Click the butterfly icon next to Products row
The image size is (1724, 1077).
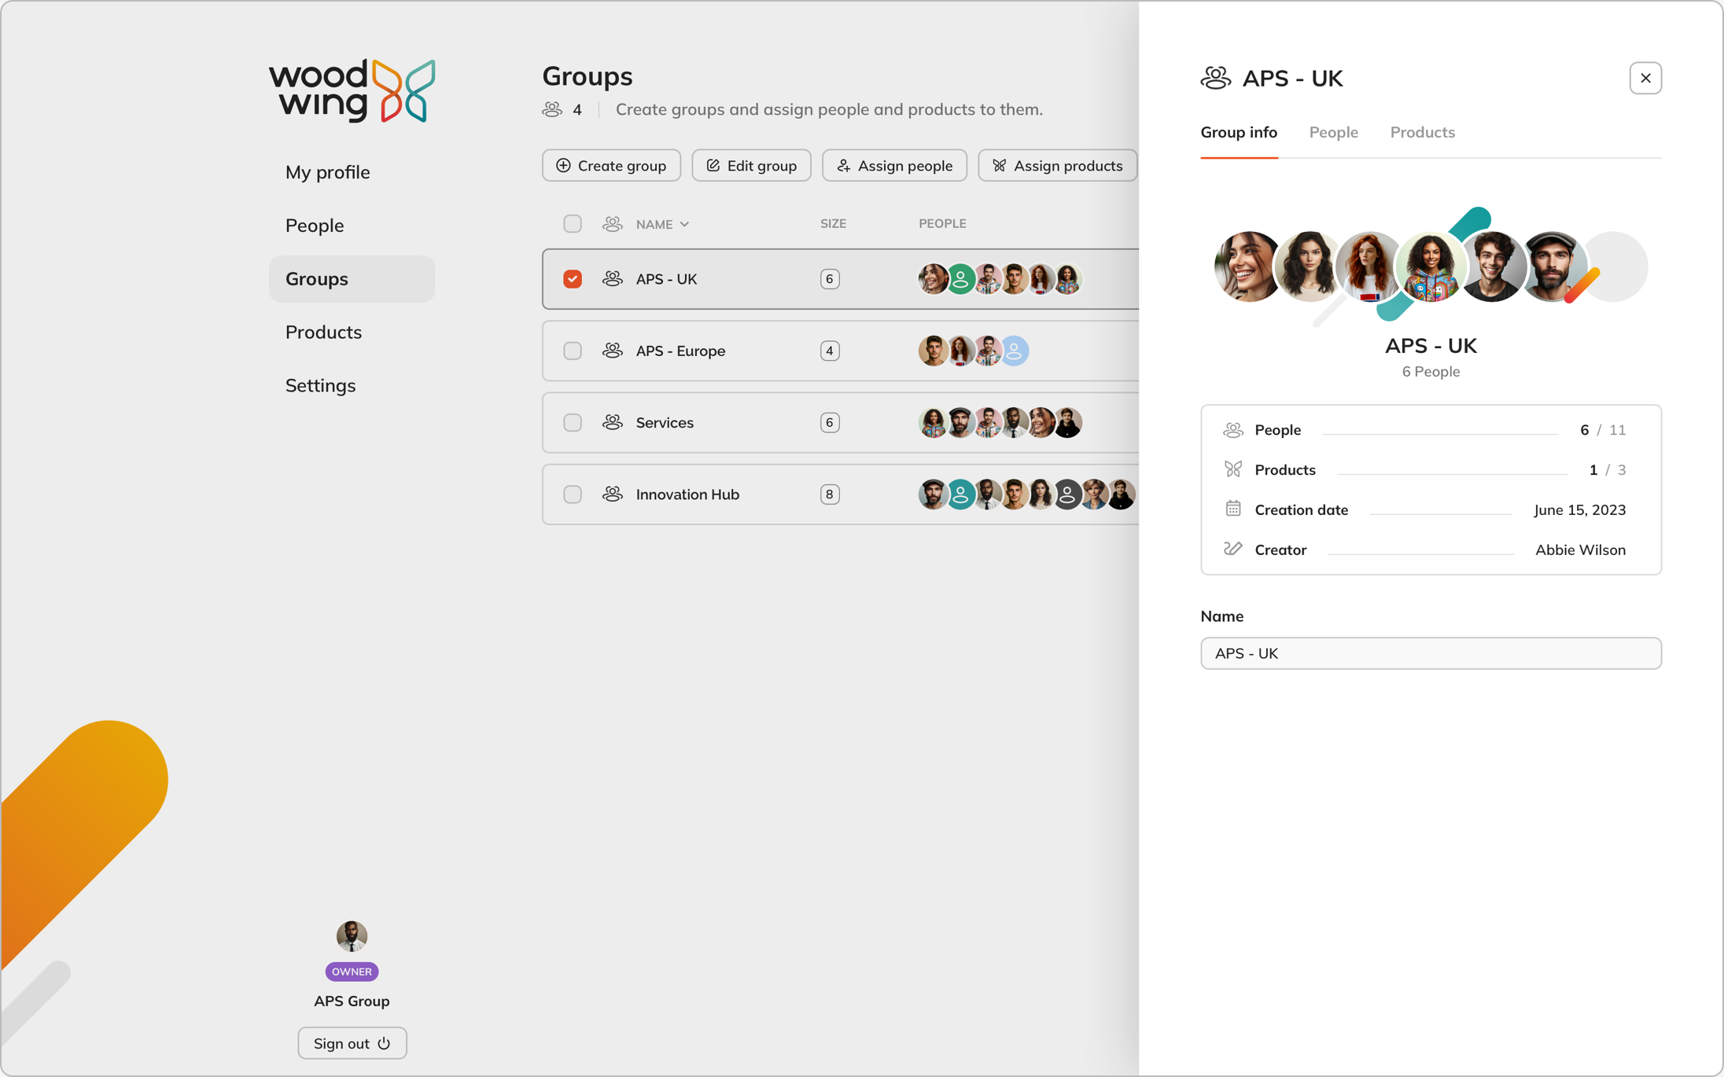coord(1232,469)
